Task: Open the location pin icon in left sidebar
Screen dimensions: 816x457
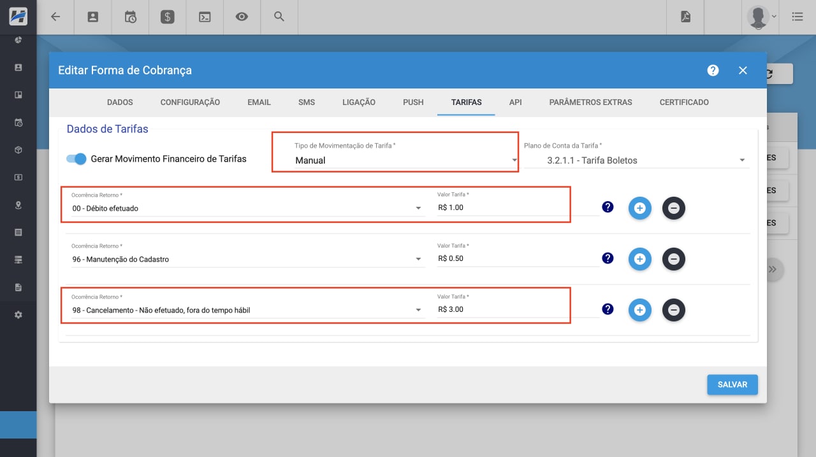Action: pyautogui.click(x=18, y=205)
